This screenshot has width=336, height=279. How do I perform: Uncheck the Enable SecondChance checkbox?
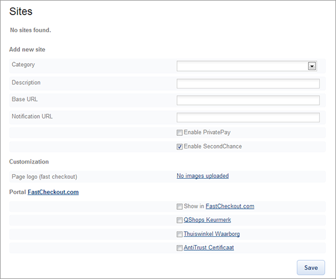[x=179, y=147]
